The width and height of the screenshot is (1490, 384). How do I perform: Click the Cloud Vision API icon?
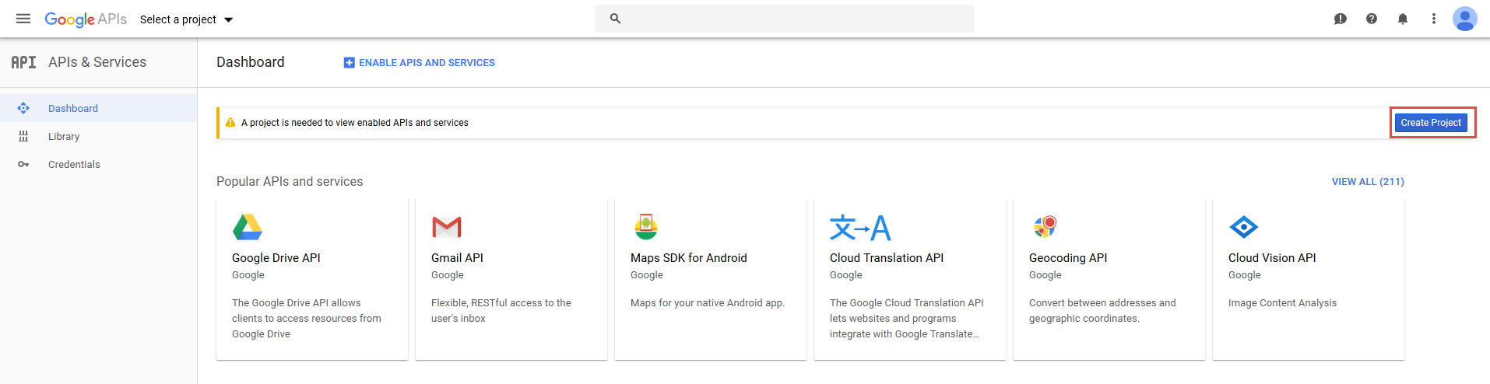pyautogui.click(x=1244, y=227)
